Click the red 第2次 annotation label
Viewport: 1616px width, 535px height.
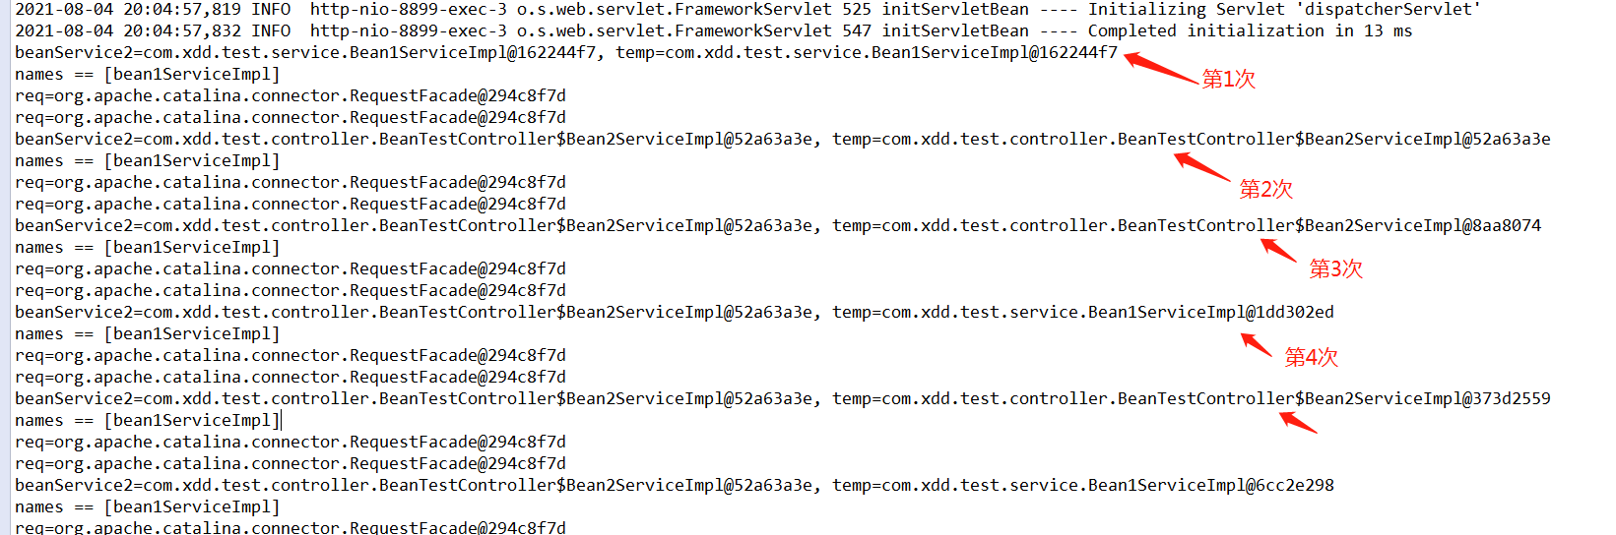pos(1266,189)
